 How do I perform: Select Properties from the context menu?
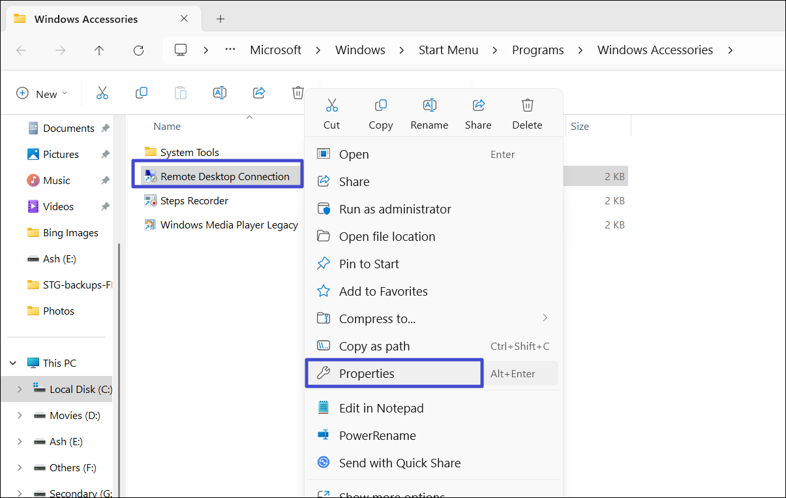point(367,373)
